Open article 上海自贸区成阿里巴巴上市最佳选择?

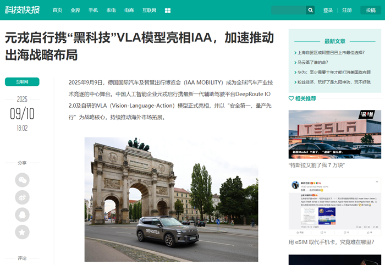[331, 53]
